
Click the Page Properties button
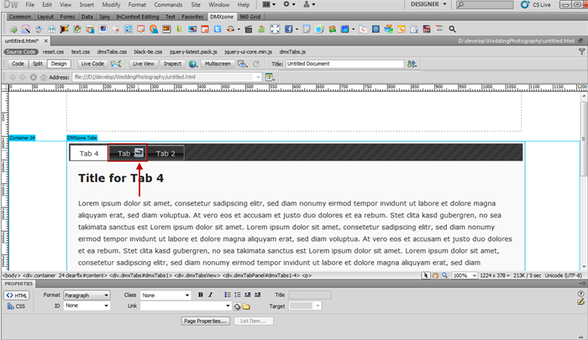coord(206,321)
